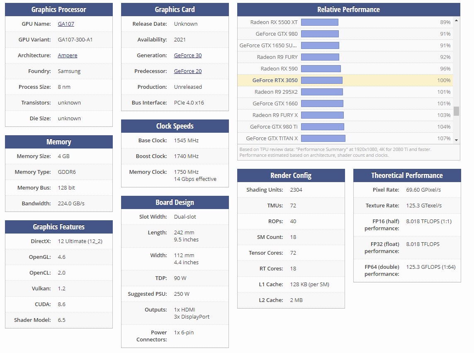Viewport: 474px width, 353px height.
Task: Select GeForce GTX 980 entry
Action: (345, 34)
